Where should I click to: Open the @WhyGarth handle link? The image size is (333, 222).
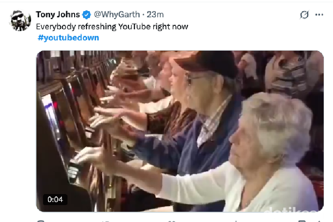[x=117, y=15]
